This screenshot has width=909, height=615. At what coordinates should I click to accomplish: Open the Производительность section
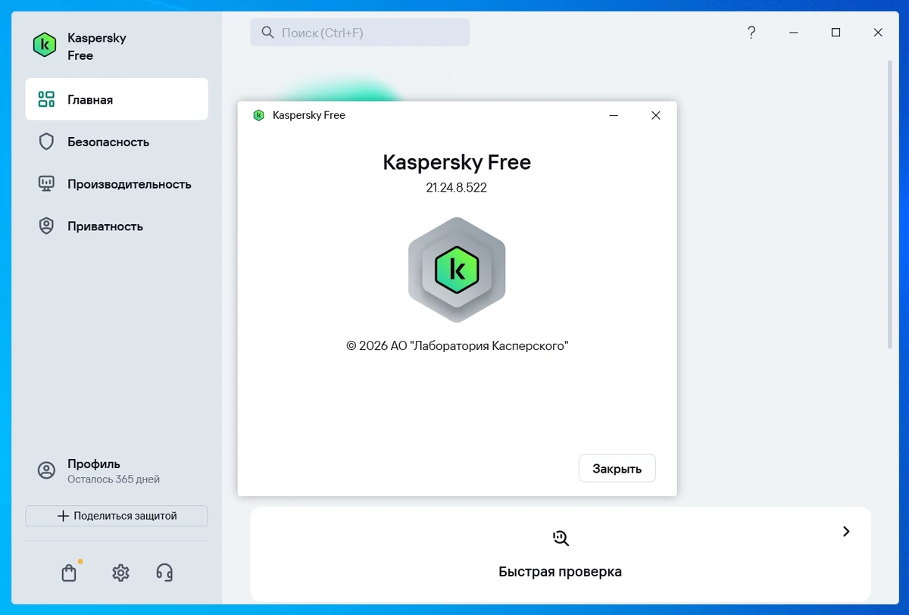click(x=117, y=184)
